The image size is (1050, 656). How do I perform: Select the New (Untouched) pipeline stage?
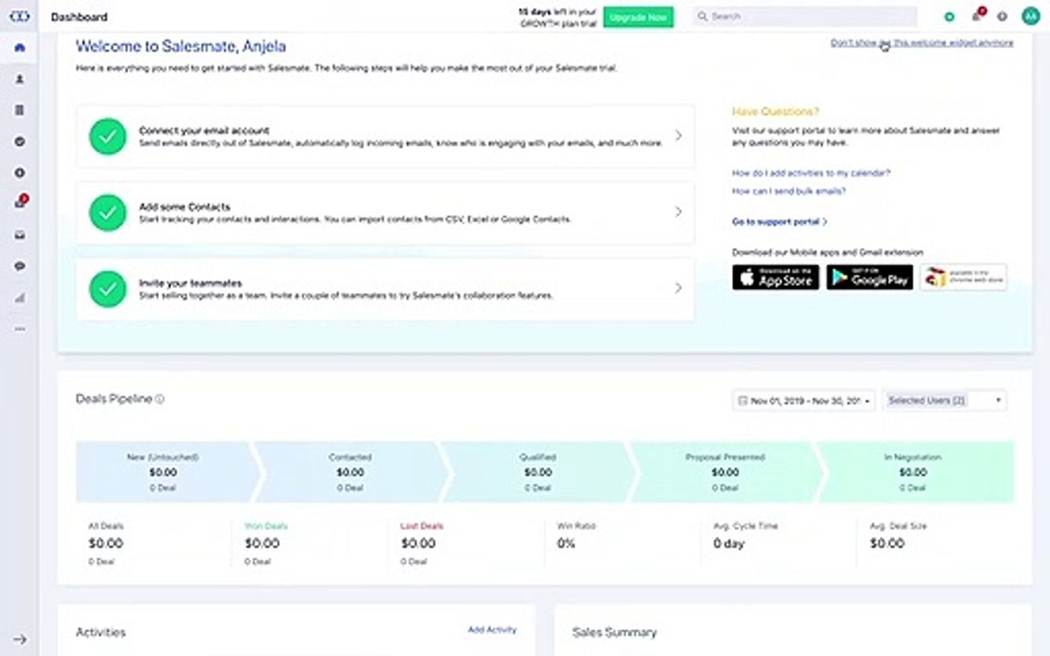[163, 472]
